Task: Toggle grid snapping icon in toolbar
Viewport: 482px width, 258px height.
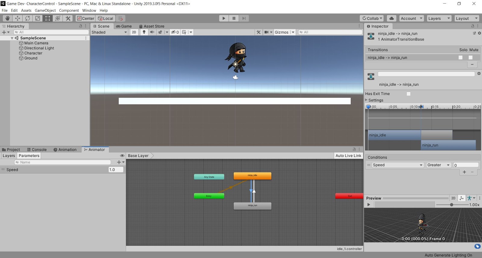Action: coord(120,18)
